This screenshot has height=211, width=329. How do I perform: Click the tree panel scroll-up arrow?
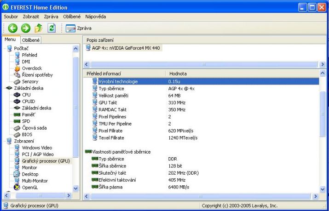(75, 49)
